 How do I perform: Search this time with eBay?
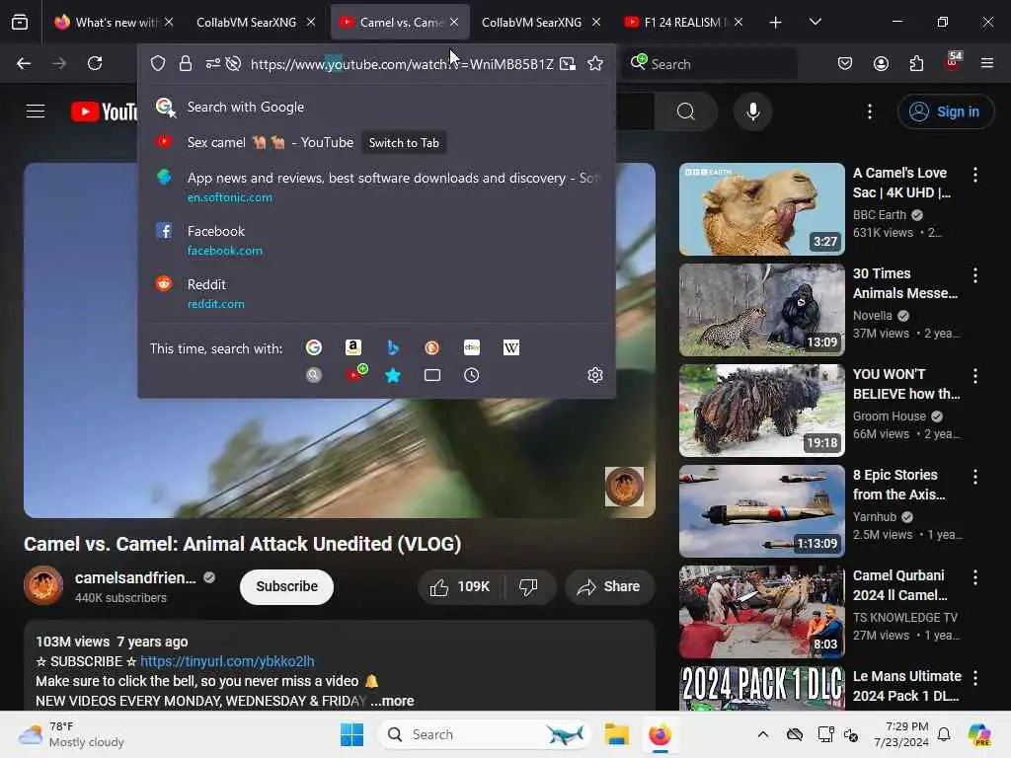pos(472,348)
